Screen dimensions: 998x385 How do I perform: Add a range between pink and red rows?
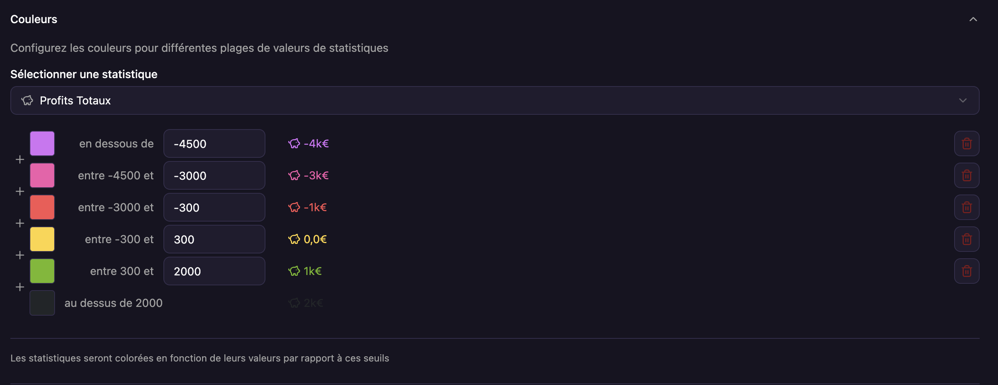pos(20,191)
